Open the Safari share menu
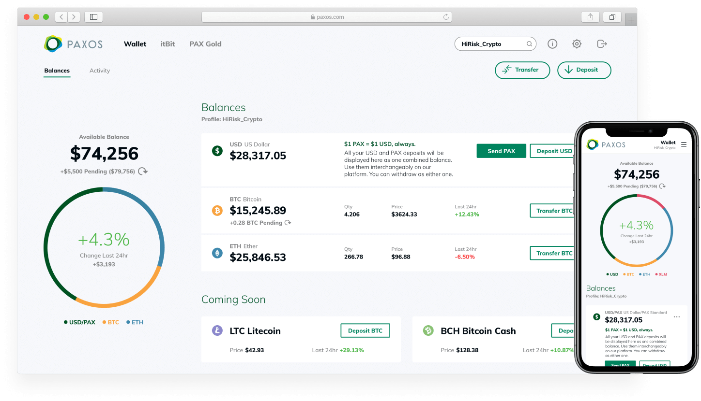The width and height of the screenshot is (701, 401). pyautogui.click(x=590, y=17)
